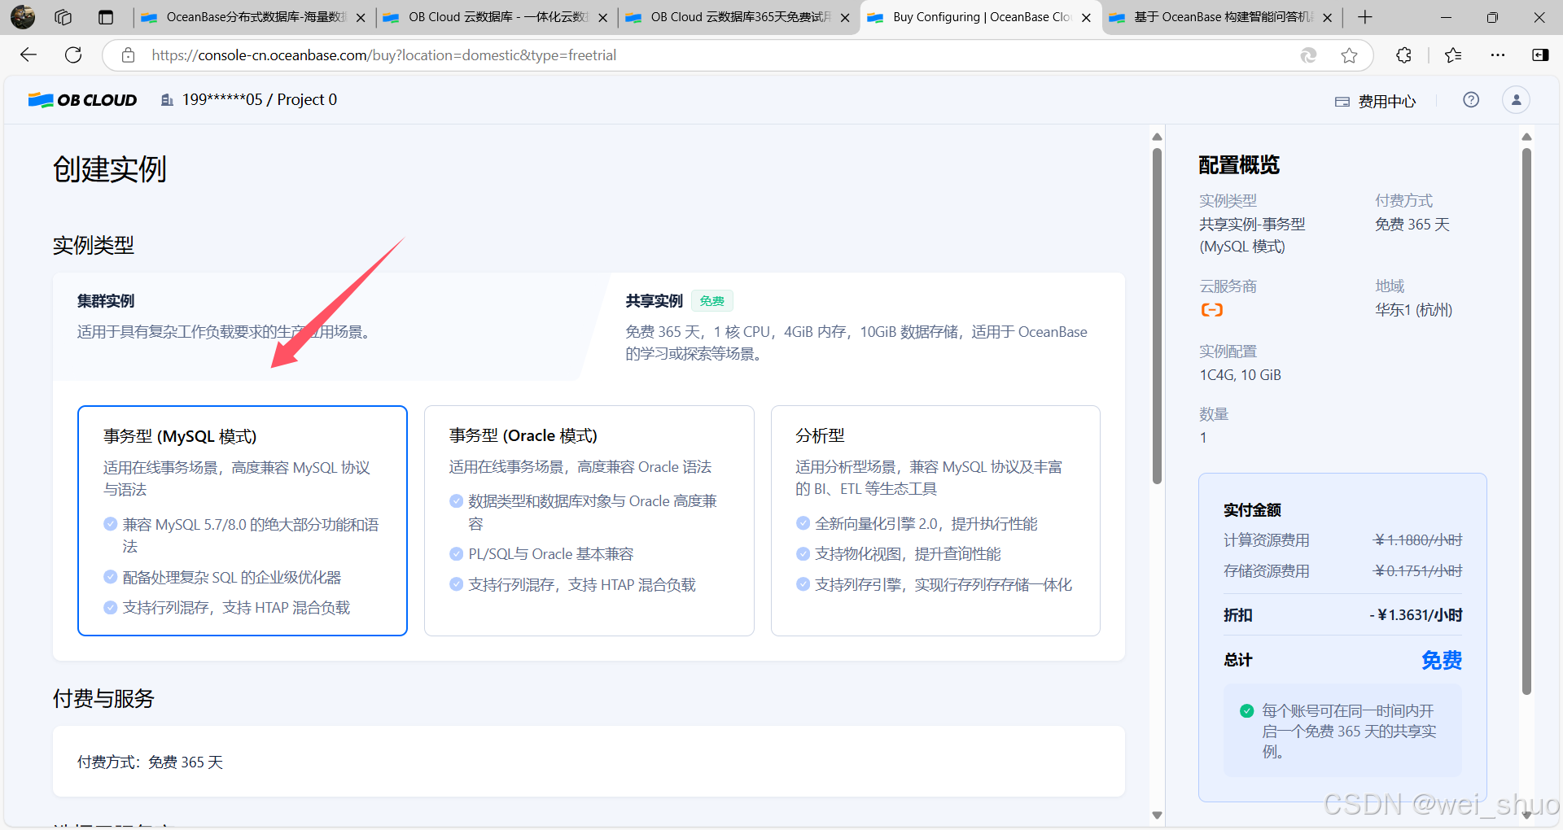1563x830 pixels.
Task: Click the OB Cloud logo
Action: click(x=82, y=100)
